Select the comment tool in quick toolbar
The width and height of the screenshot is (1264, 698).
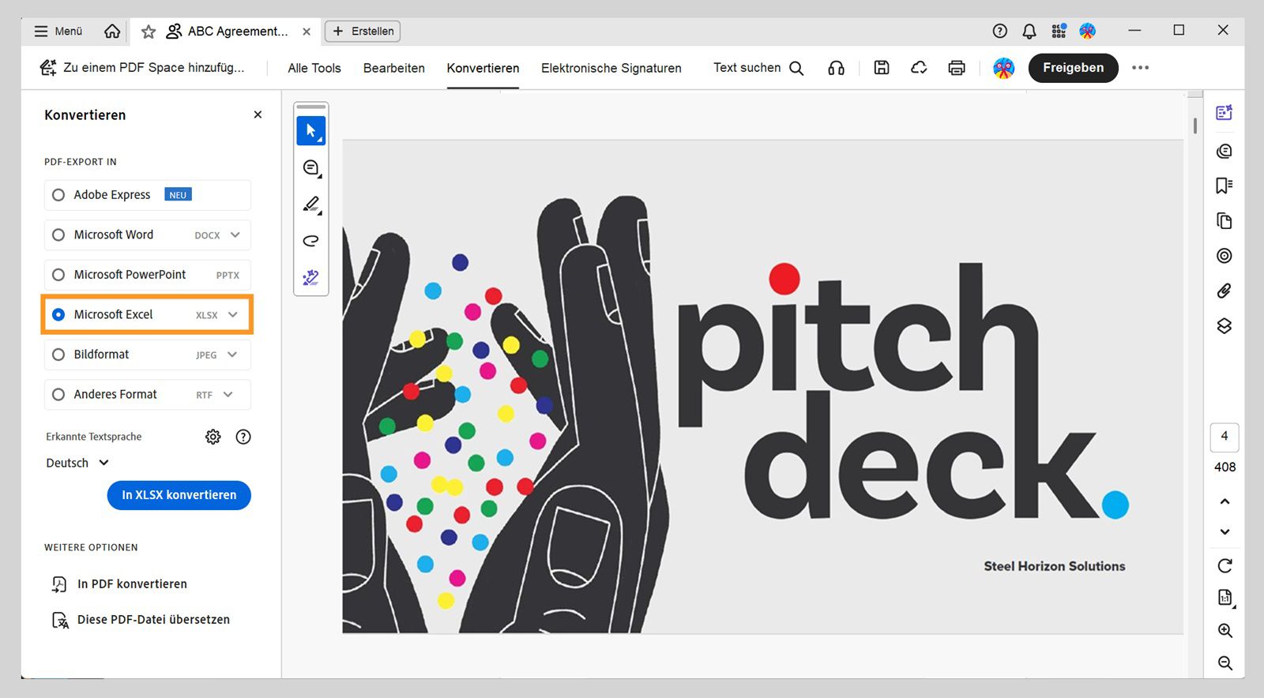(311, 168)
